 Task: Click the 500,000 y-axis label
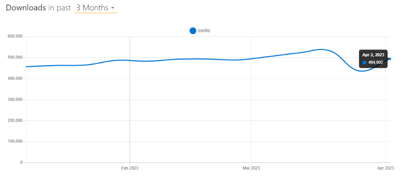coord(15,58)
